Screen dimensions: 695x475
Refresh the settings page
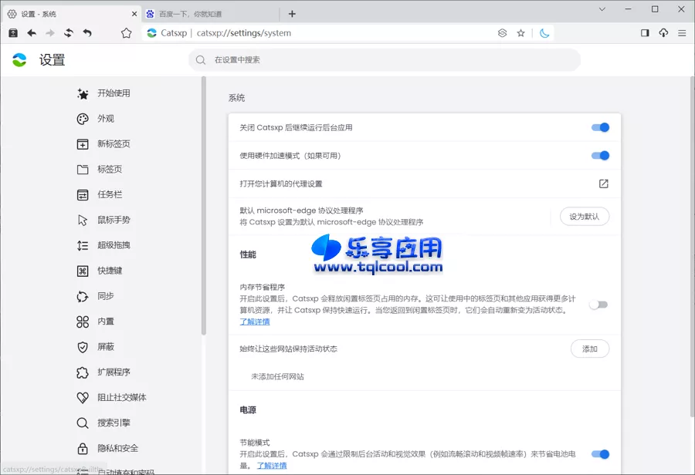(66, 33)
